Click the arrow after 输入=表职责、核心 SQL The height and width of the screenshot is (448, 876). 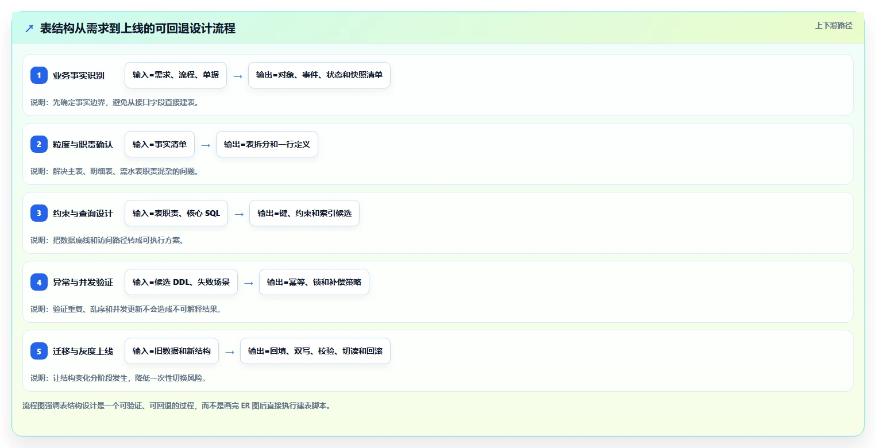click(238, 214)
